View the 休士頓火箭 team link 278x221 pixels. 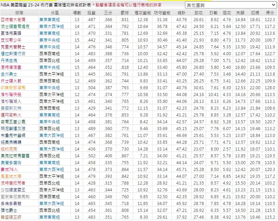[11, 81]
